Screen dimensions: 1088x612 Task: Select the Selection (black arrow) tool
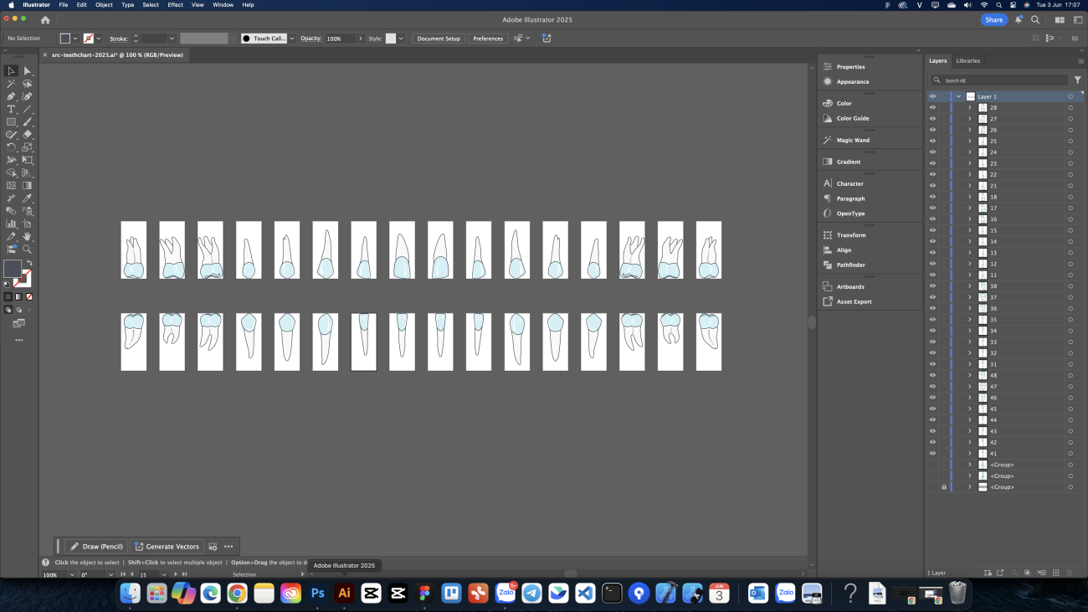click(x=12, y=71)
